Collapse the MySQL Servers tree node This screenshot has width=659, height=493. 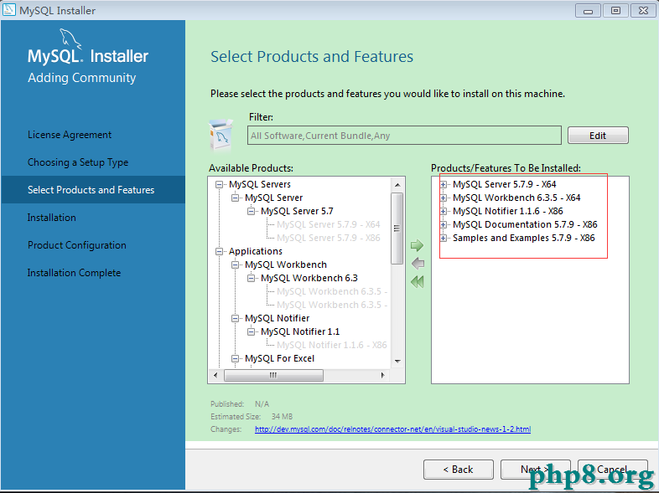(x=219, y=185)
